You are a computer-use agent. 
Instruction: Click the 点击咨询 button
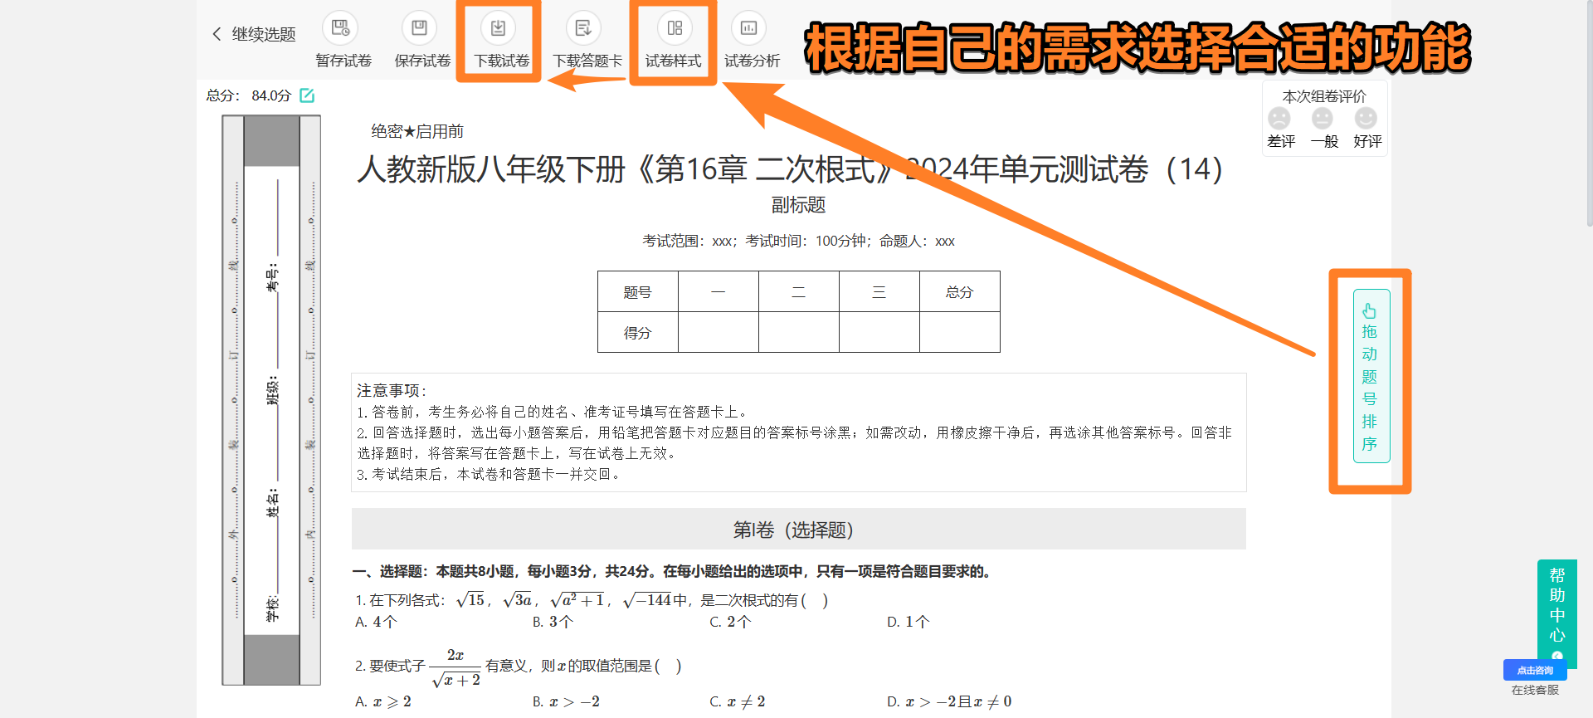point(1535,671)
